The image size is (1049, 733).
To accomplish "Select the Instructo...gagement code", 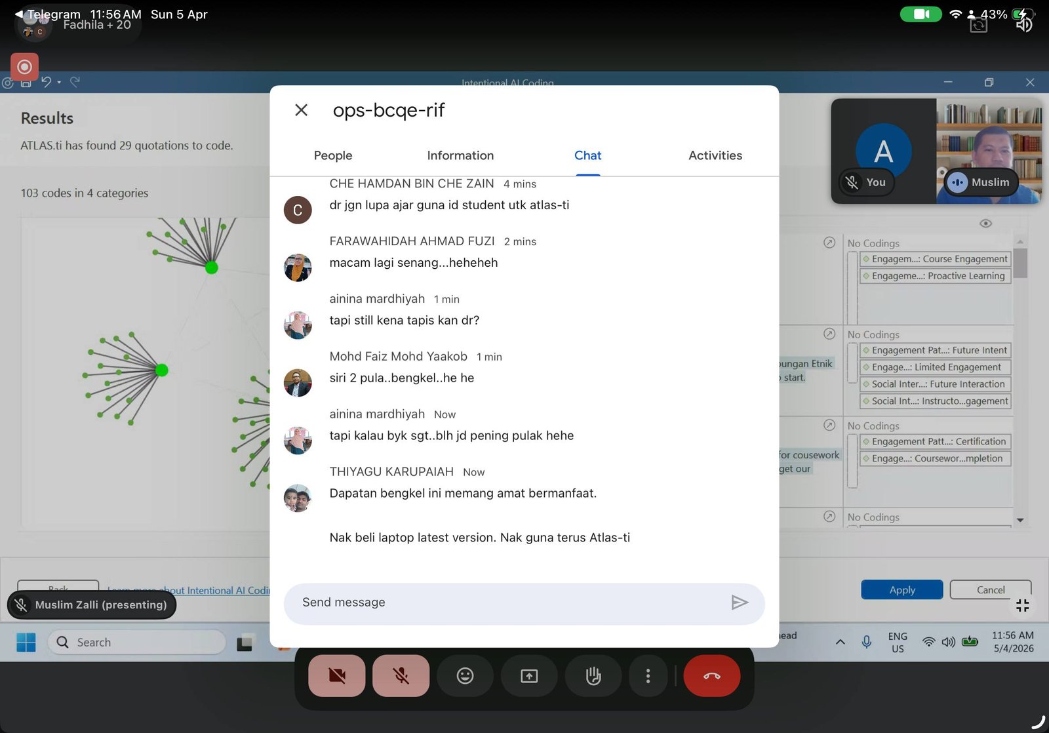I will click(x=936, y=401).
